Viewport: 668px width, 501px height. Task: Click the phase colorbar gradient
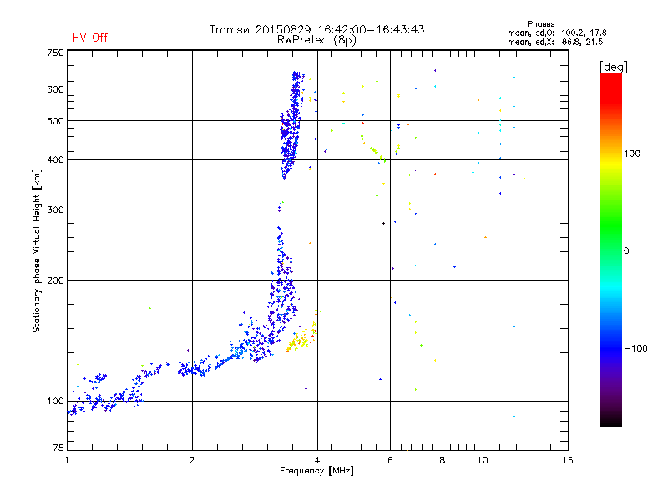pos(611,249)
